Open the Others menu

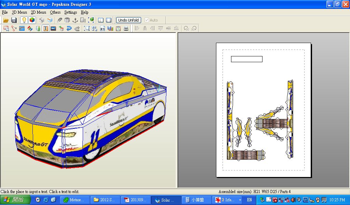coord(55,13)
